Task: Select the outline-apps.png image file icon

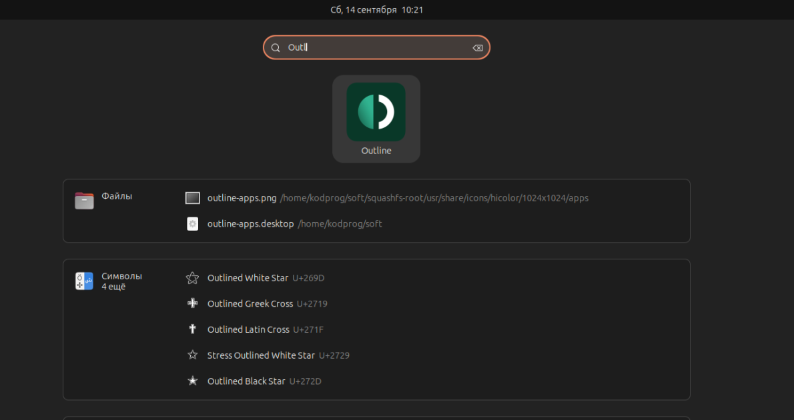Action: pos(192,198)
